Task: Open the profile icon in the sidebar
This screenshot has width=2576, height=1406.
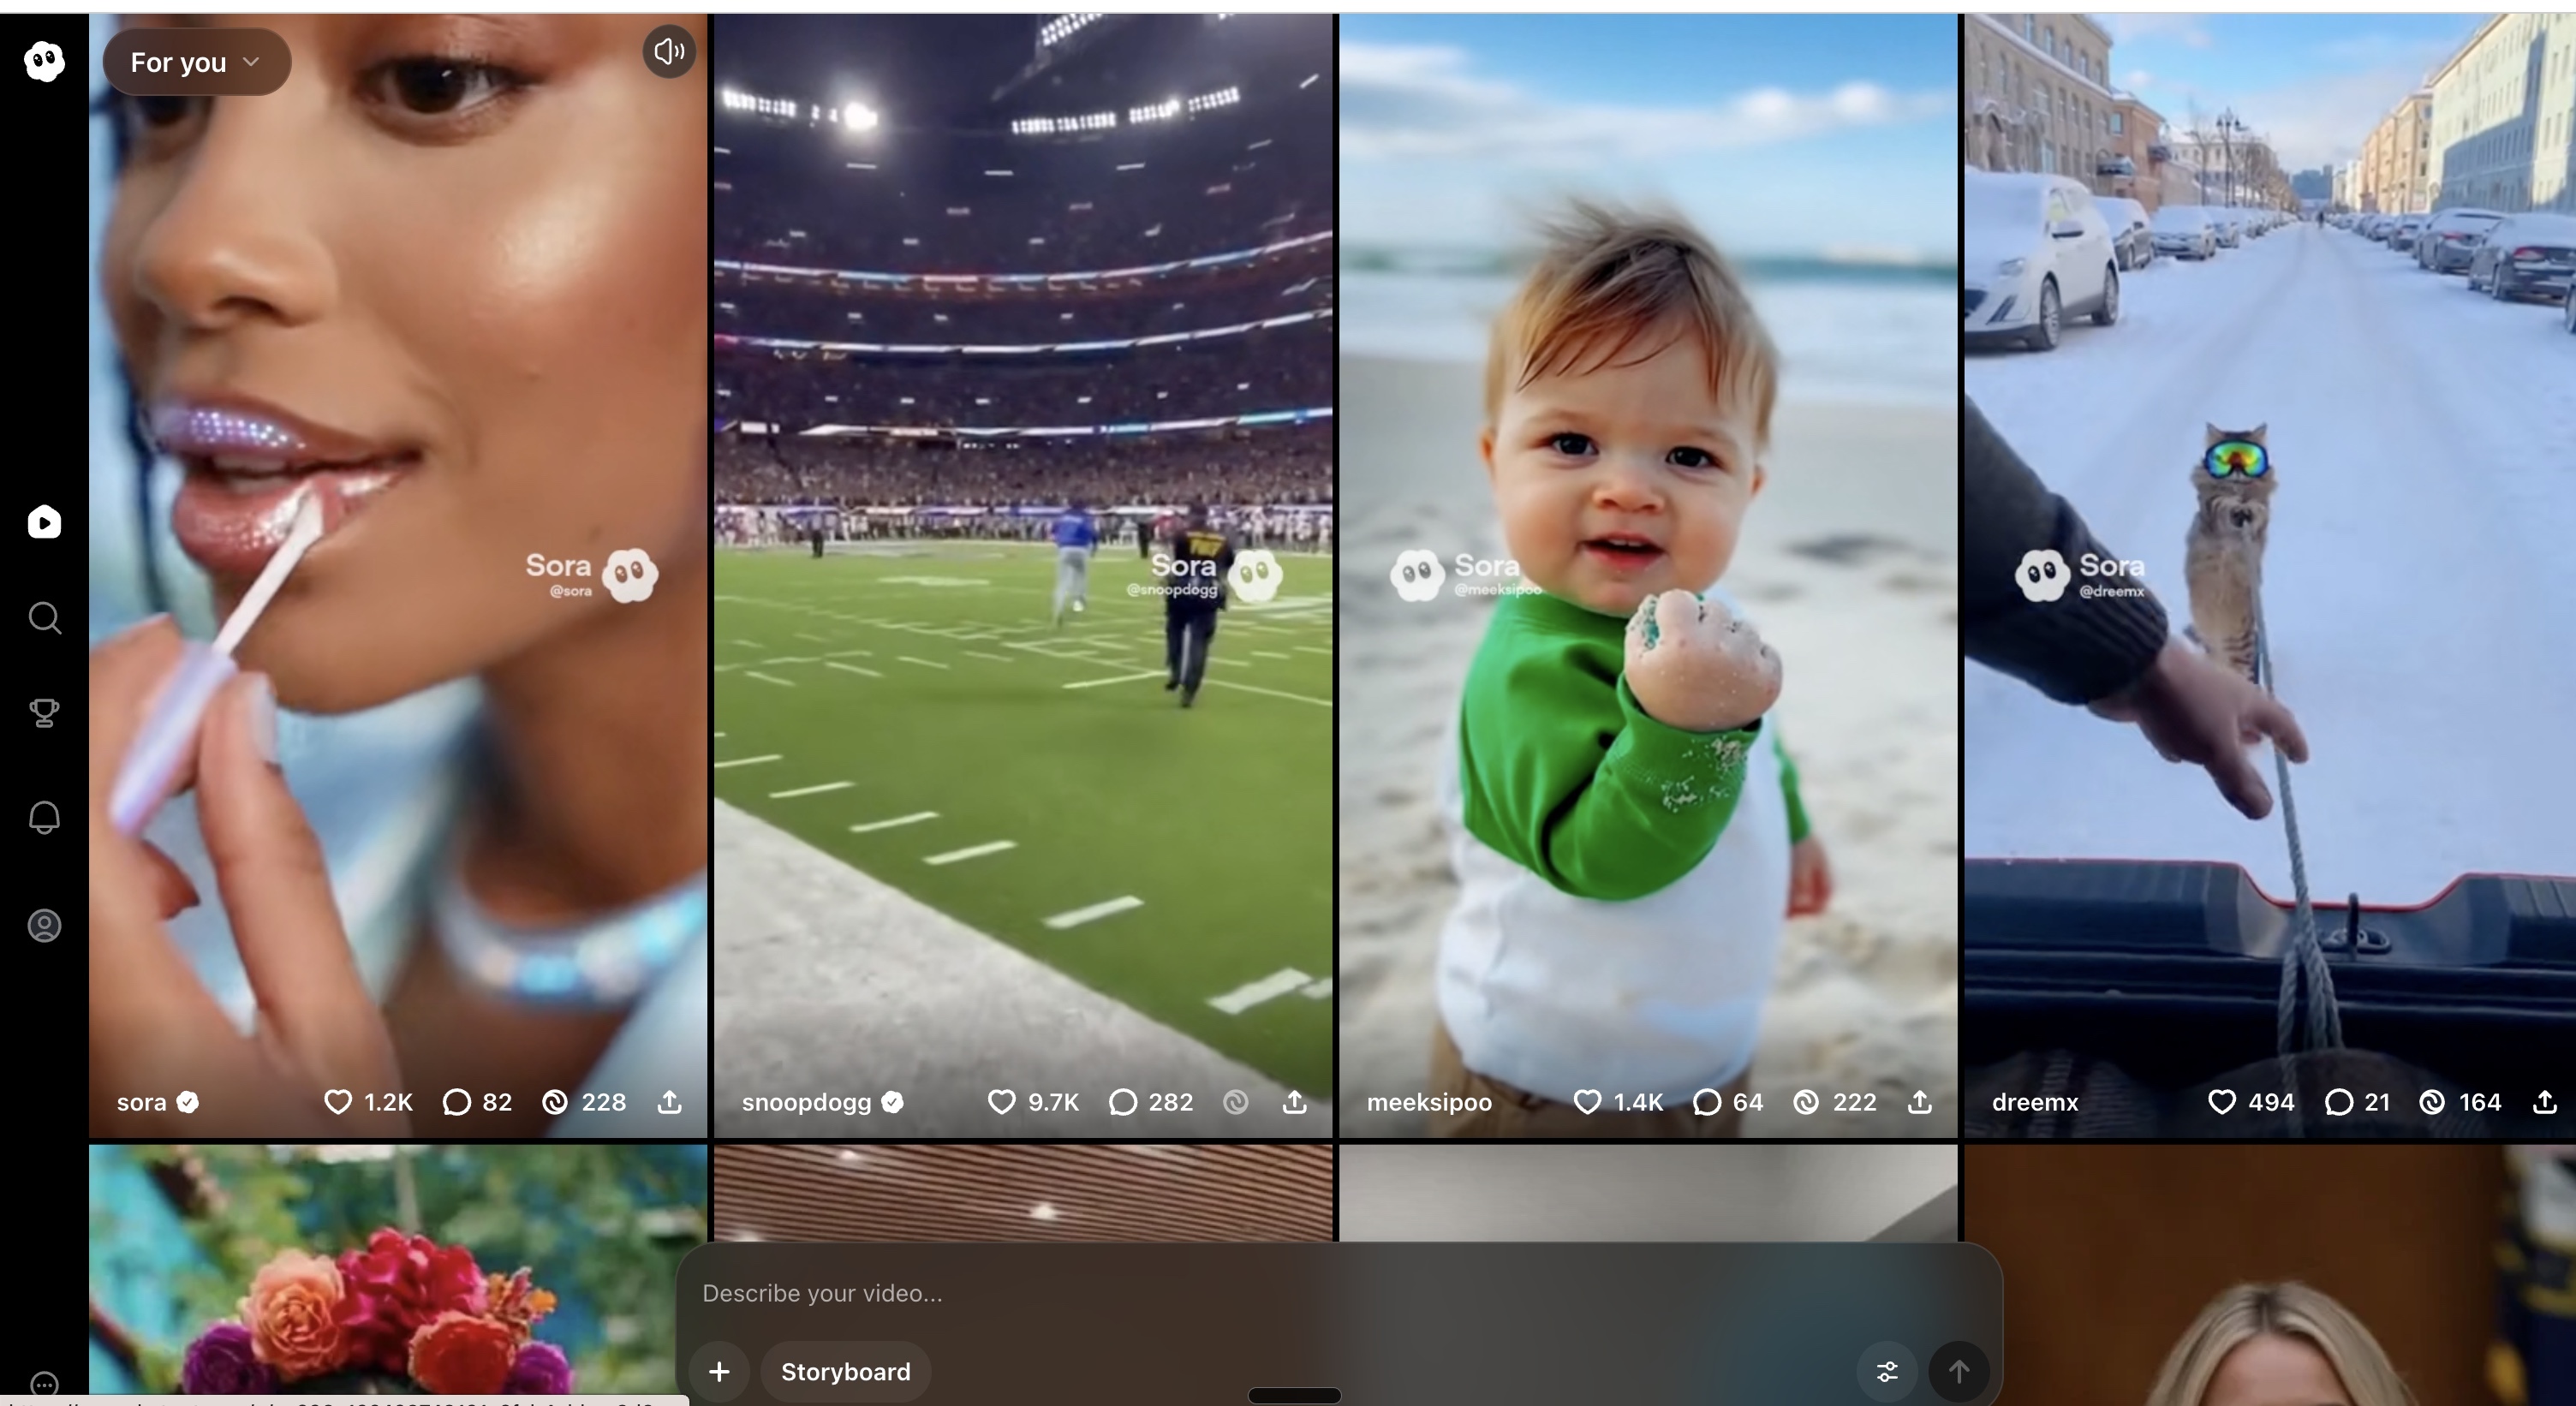Action: (x=44, y=925)
